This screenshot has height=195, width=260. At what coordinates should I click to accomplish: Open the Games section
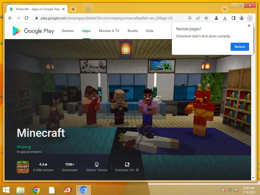(x=68, y=31)
